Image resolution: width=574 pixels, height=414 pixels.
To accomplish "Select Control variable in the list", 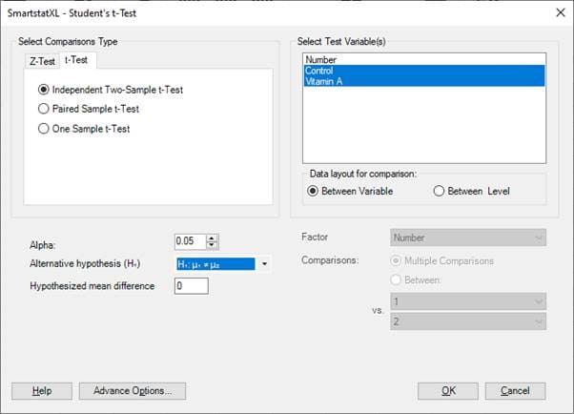I will [x=320, y=71].
